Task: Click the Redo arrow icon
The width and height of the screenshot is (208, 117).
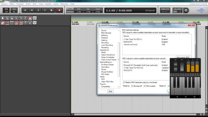Action: pos(25,18)
